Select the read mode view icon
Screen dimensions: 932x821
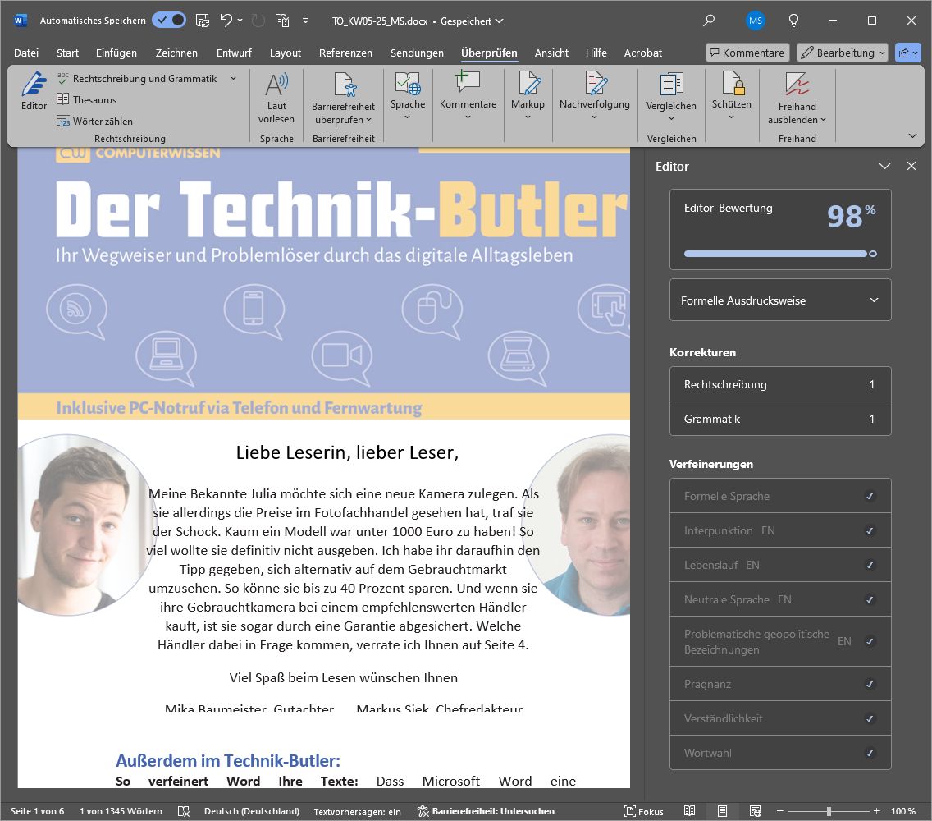[689, 811]
